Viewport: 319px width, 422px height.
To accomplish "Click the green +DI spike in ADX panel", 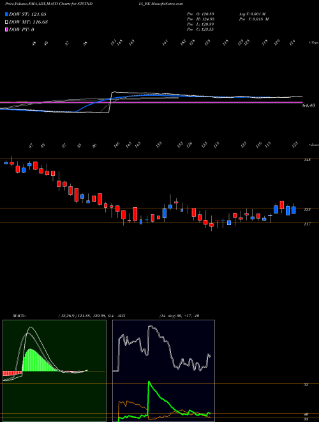I will coord(149,383).
